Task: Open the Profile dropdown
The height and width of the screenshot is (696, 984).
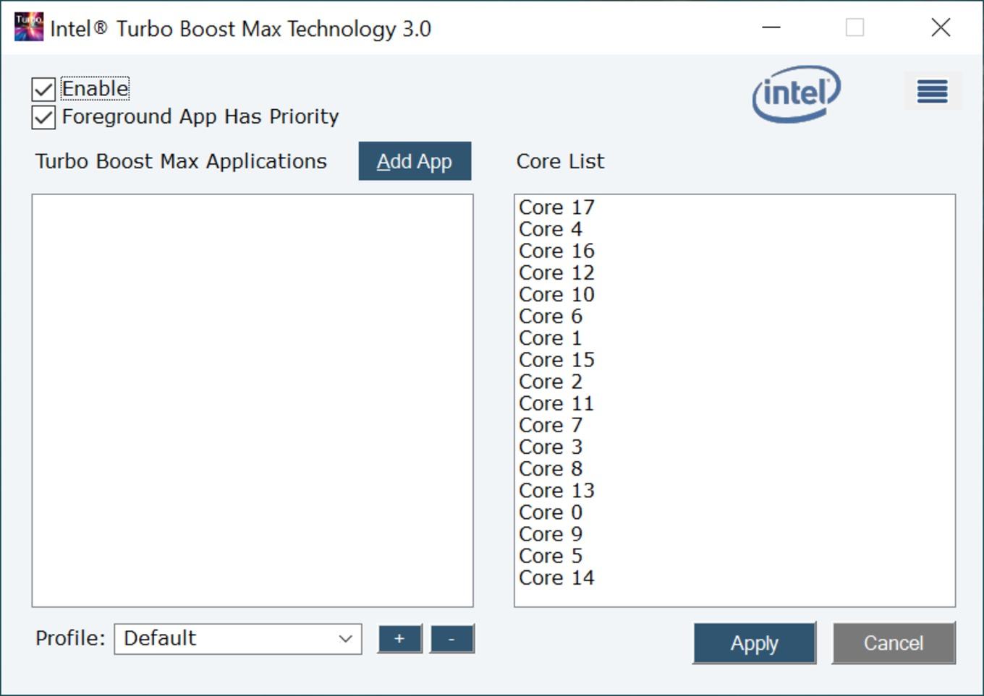Action: pyautogui.click(x=238, y=639)
